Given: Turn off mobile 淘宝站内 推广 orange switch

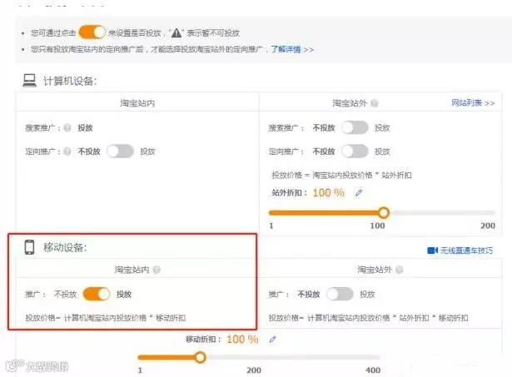Looking at the screenshot, I should pos(97,294).
